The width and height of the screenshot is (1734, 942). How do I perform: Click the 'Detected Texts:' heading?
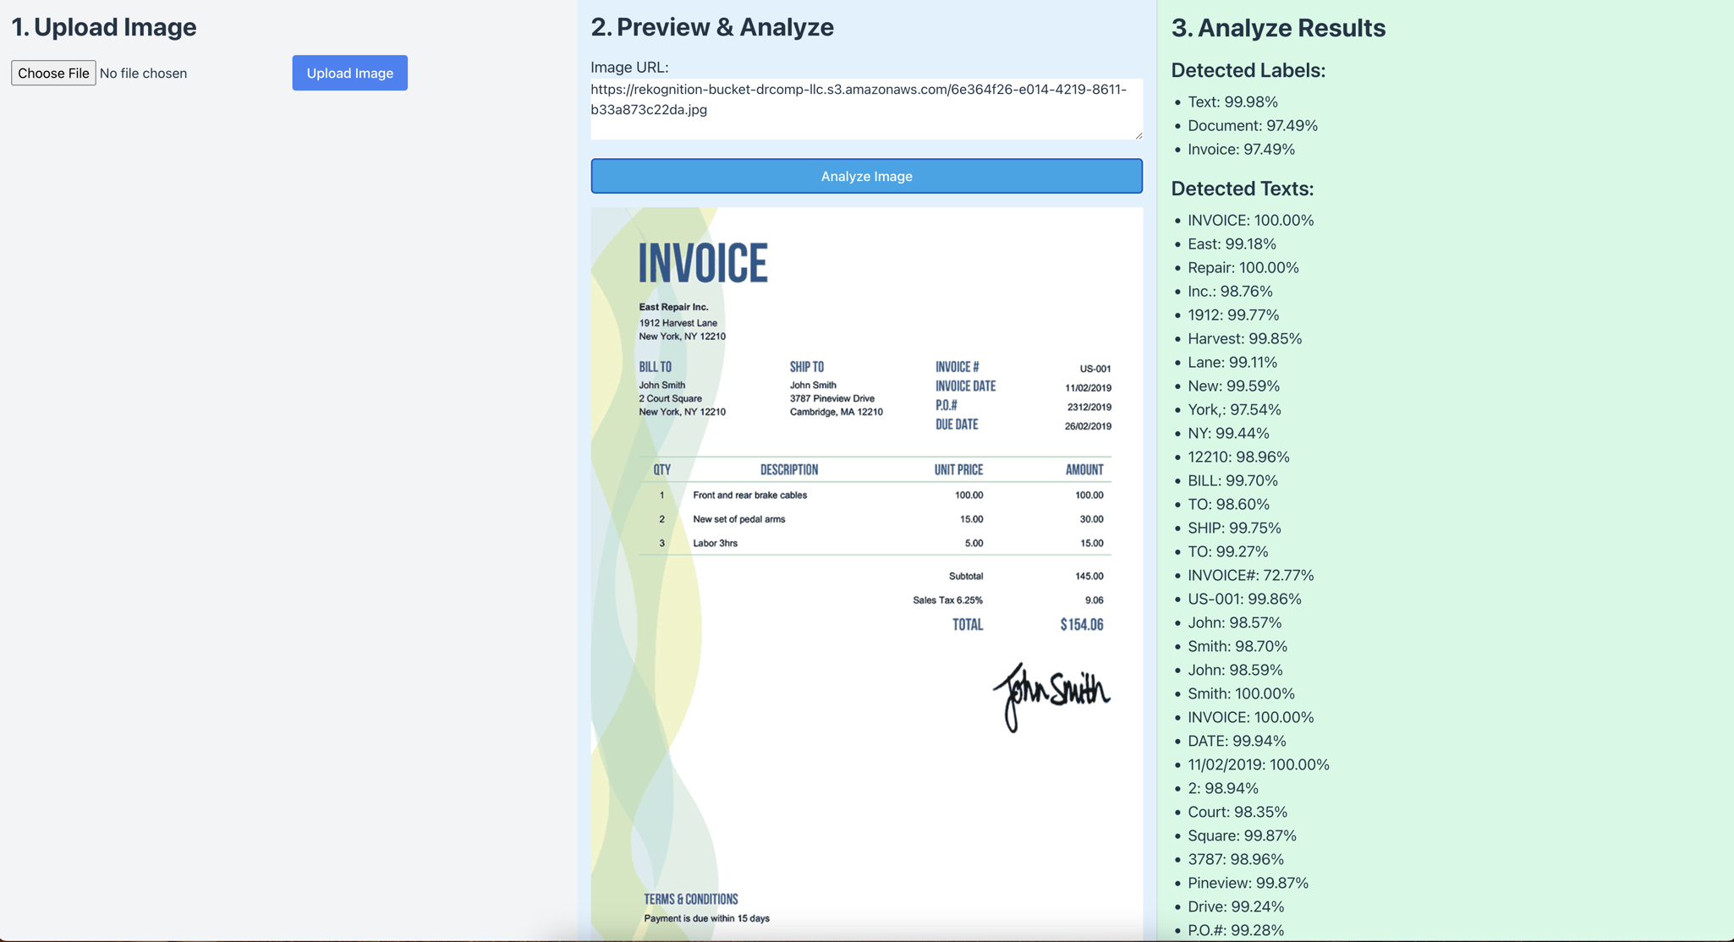pyautogui.click(x=1242, y=189)
